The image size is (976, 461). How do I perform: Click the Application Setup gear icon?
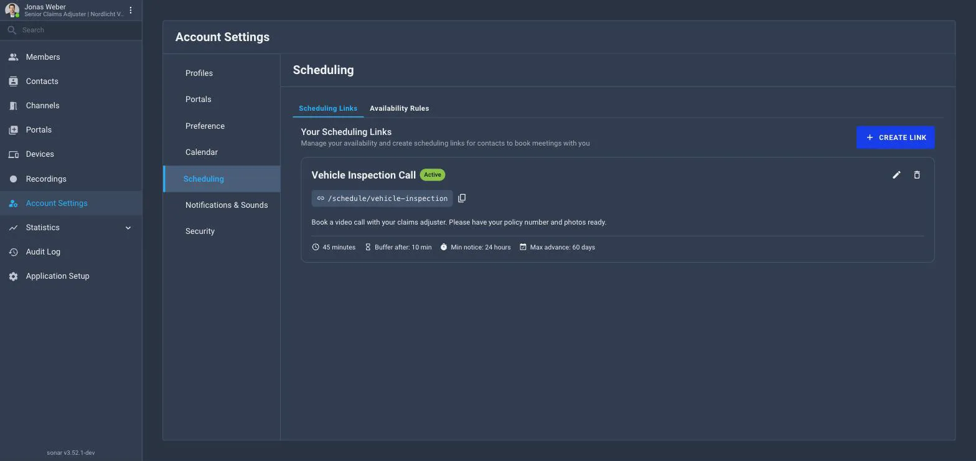(13, 276)
